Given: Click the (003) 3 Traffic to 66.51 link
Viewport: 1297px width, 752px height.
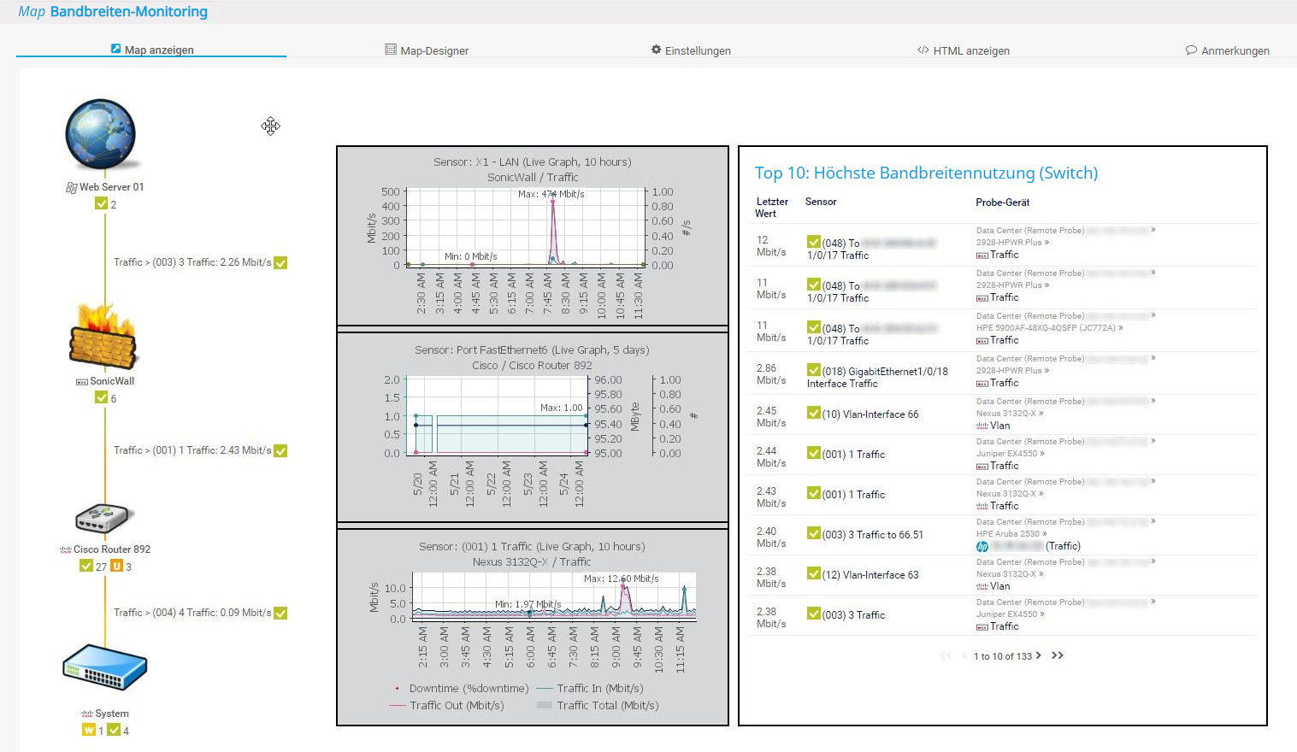Looking at the screenshot, I should (x=872, y=535).
